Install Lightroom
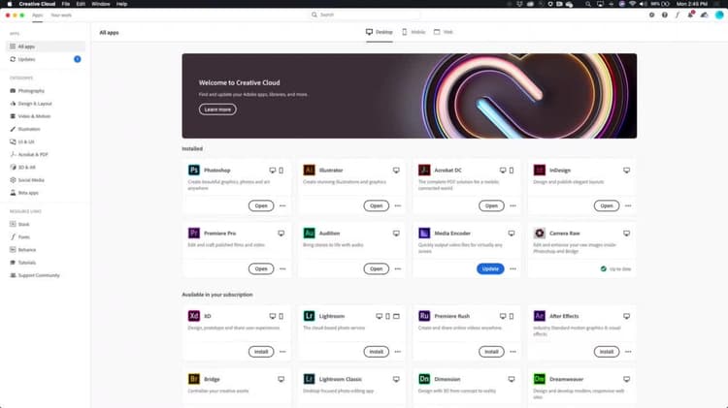The height and width of the screenshot is (408, 728). (376, 352)
